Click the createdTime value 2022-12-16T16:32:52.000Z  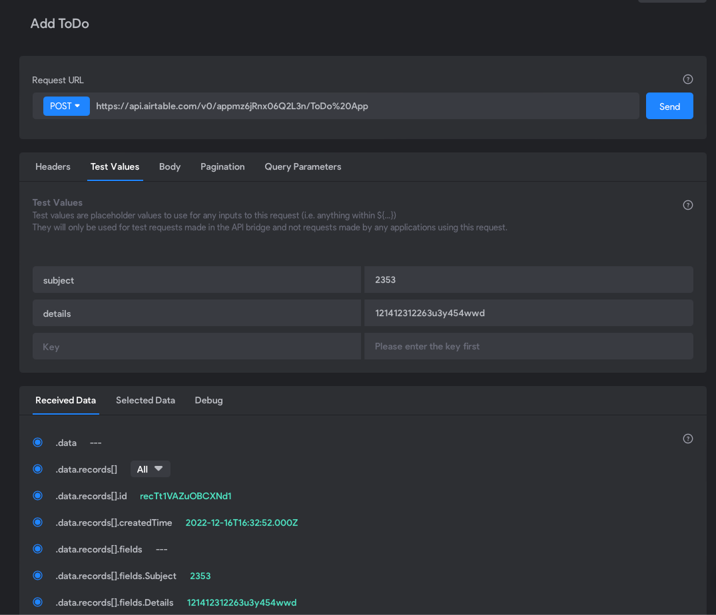(x=242, y=523)
